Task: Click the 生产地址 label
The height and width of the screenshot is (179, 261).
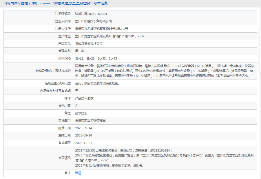Action: coord(64,36)
